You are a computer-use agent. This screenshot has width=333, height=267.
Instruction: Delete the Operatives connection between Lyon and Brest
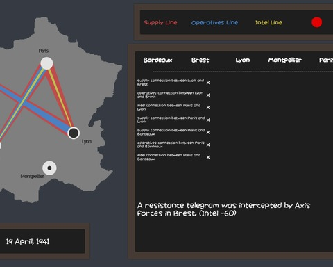click(208, 95)
